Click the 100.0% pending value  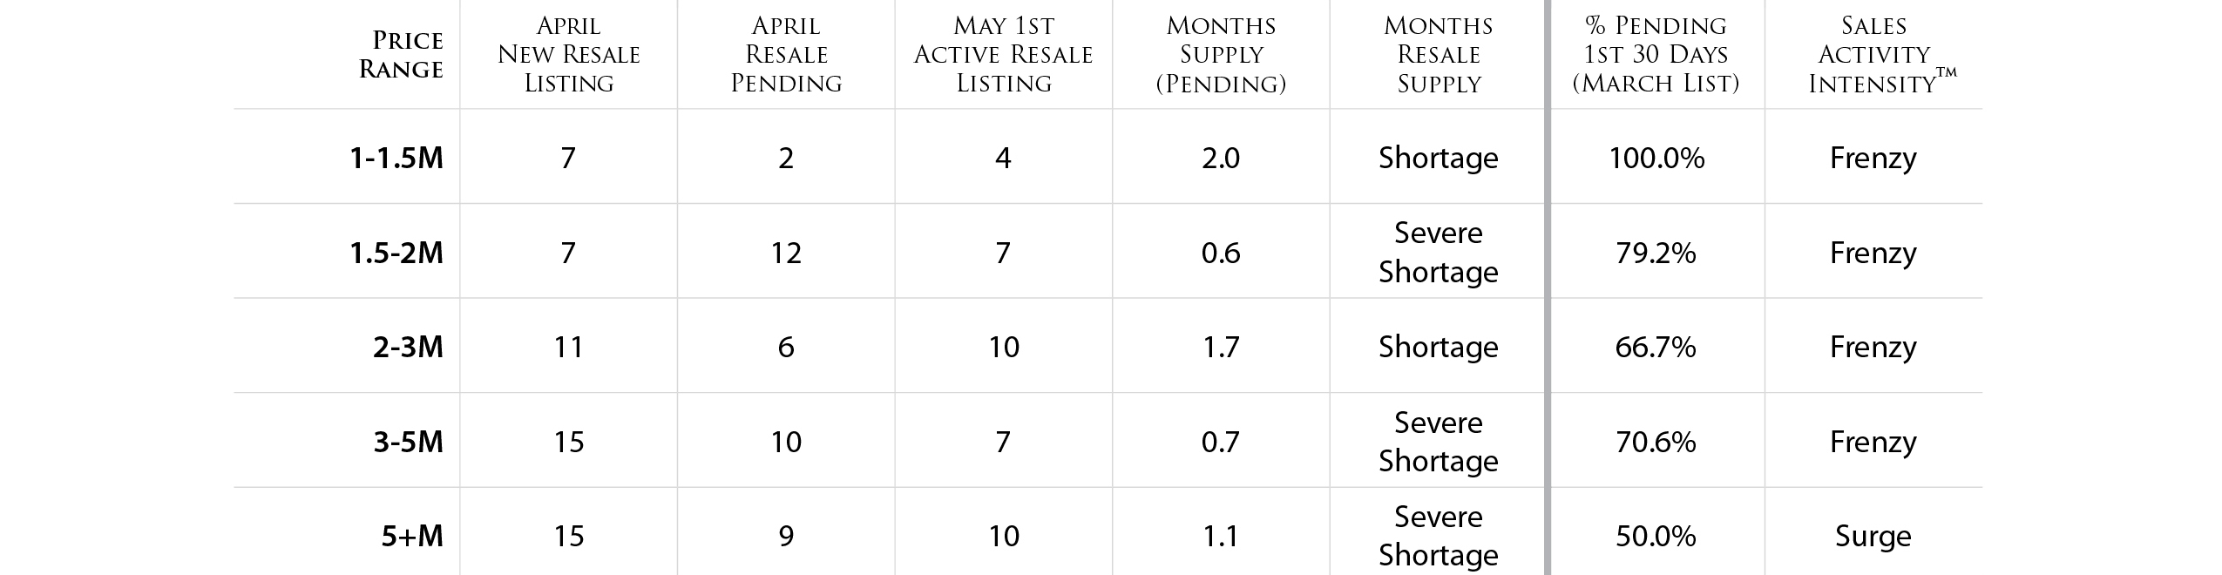[1656, 158]
